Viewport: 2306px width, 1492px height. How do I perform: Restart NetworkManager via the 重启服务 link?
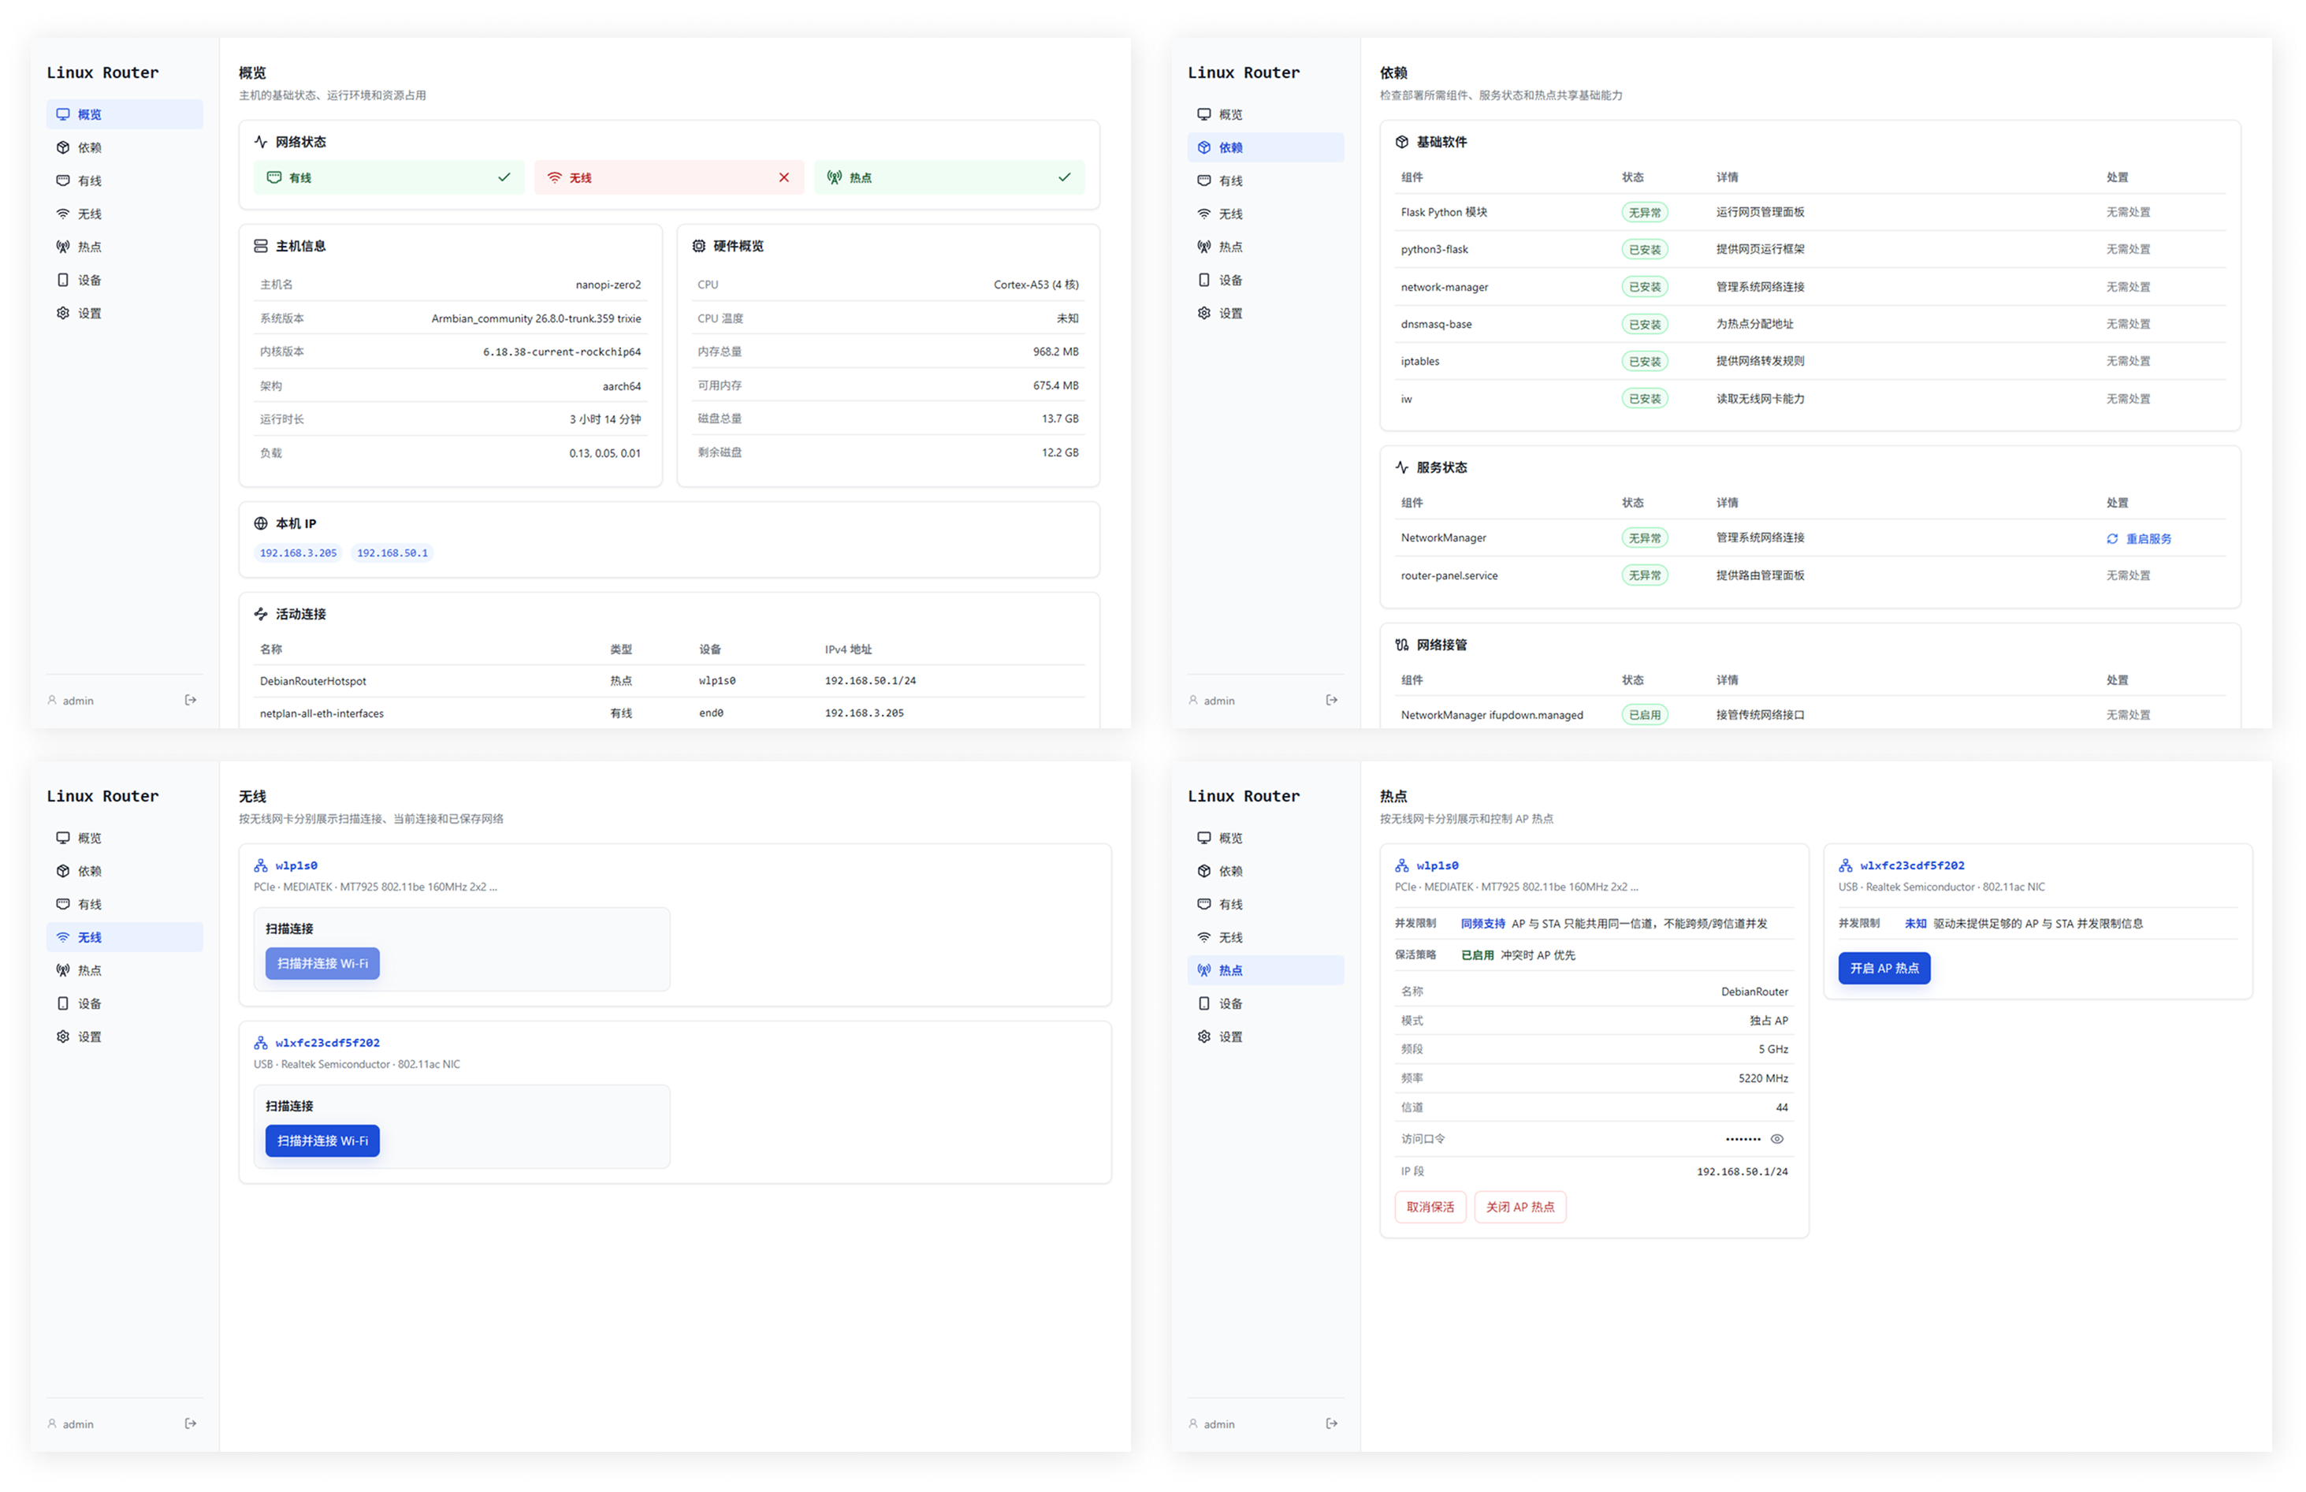2148,538
